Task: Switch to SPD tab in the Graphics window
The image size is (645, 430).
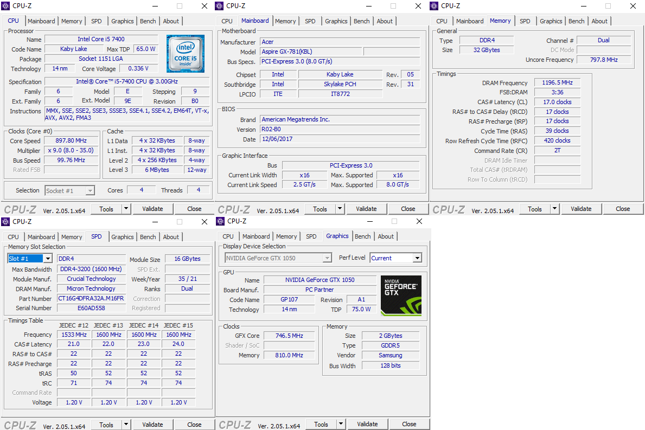Action: click(311, 236)
